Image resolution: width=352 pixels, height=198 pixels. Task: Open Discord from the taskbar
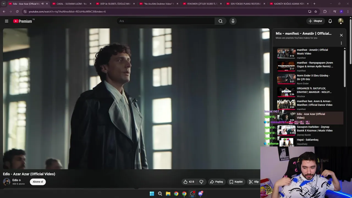tap(200, 194)
